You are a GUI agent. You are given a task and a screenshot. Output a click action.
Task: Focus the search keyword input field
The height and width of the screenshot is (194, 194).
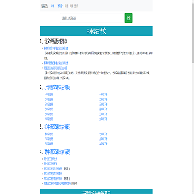click(93, 18)
